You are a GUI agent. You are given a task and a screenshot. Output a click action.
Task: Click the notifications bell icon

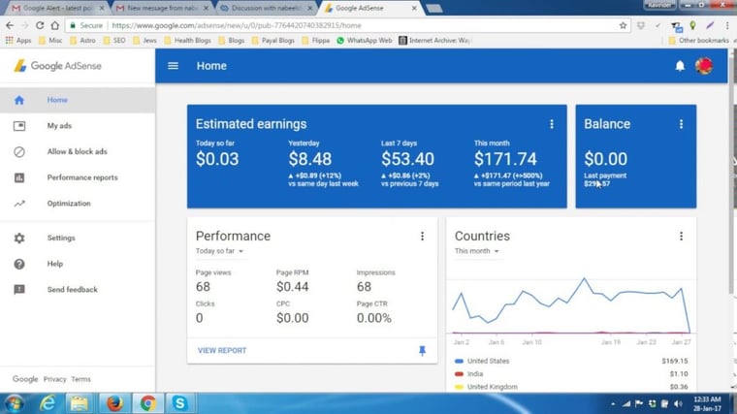(680, 66)
